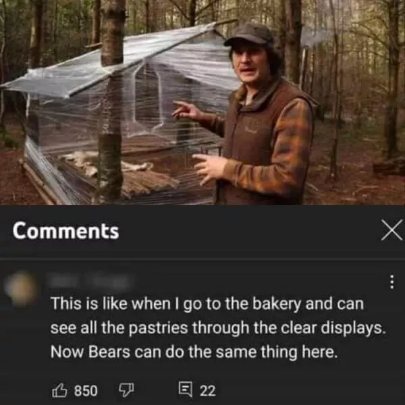405x405 pixels.
Task: Click the man in the plaid shirt
Action: tap(267, 135)
